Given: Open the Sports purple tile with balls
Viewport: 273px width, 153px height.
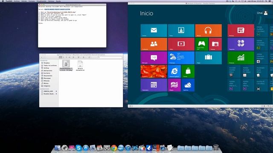Looking at the screenshot, I should click(241, 44).
